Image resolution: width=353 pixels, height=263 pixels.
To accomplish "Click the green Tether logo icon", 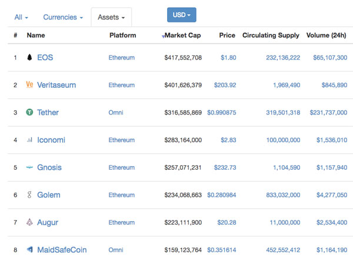I will click(29, 112).
